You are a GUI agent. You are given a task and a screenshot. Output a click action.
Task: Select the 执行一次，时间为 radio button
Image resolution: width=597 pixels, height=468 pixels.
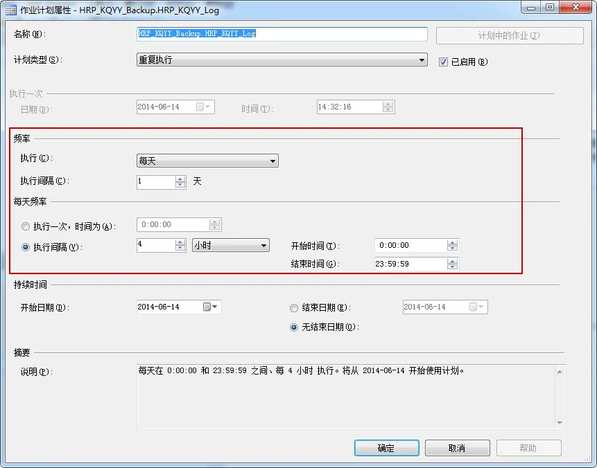click(x=26, y=226)
